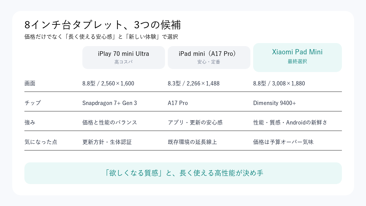Click the Snapdragon 7+ Gen 3 cell
366x206 pixels.
[110, 103]
